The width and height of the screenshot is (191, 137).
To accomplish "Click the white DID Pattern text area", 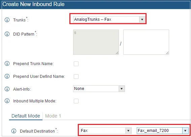I will pos(146,42).
